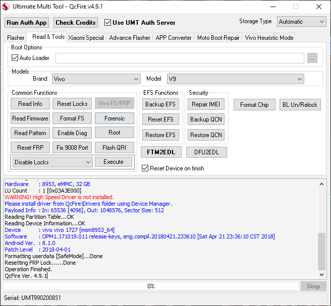
Task: Click the QcFire app logo icon
Action: [6, 7]
